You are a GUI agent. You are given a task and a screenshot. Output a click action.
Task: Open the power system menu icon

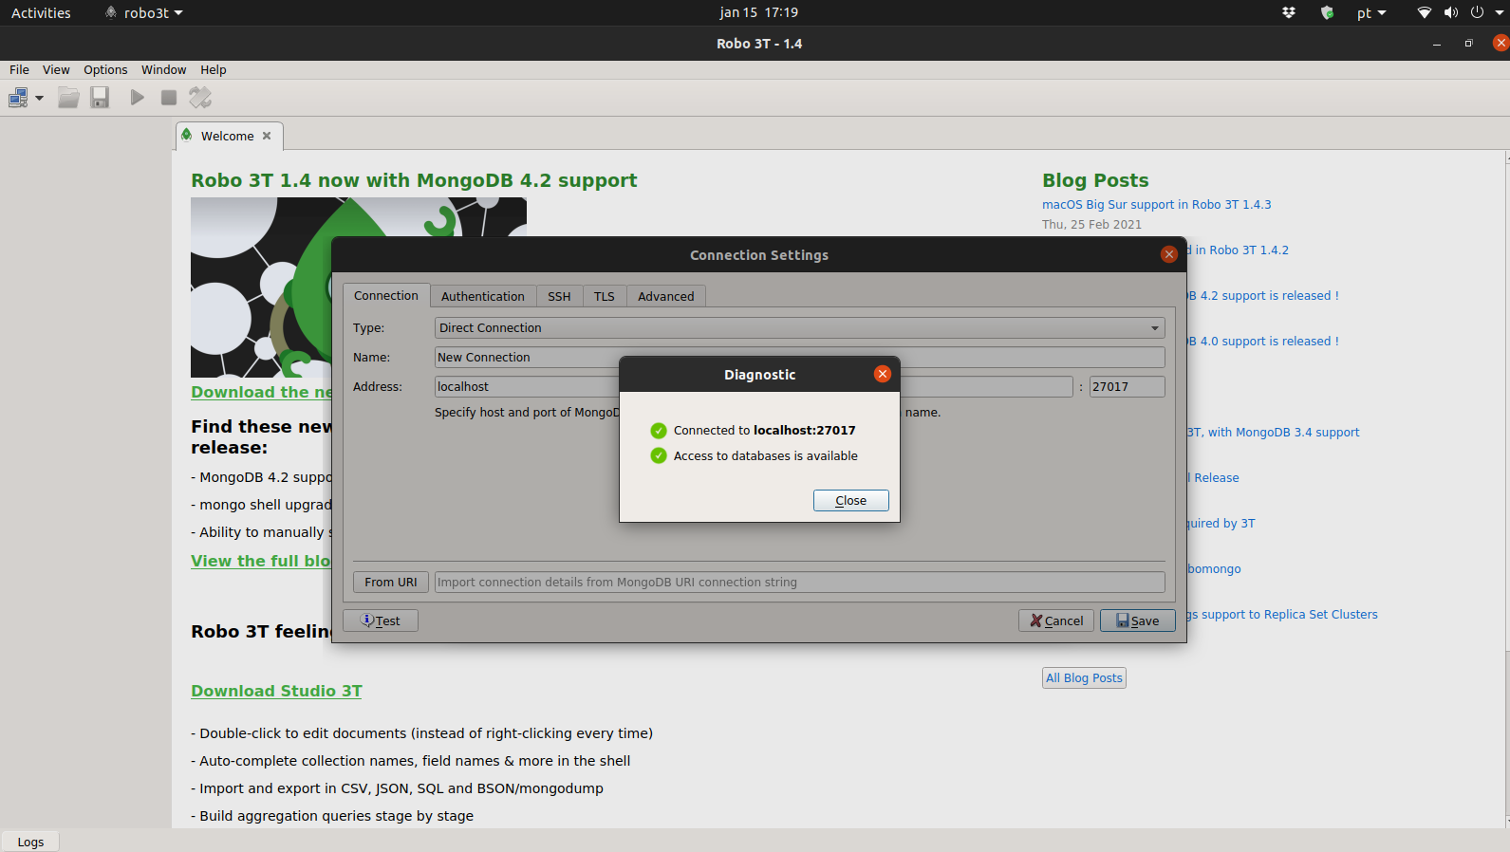tap(1477, 12)
